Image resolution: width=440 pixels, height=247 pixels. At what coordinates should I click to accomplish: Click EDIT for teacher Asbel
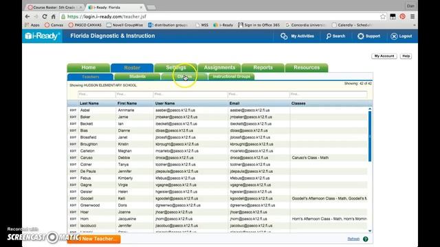coord(73,110)
